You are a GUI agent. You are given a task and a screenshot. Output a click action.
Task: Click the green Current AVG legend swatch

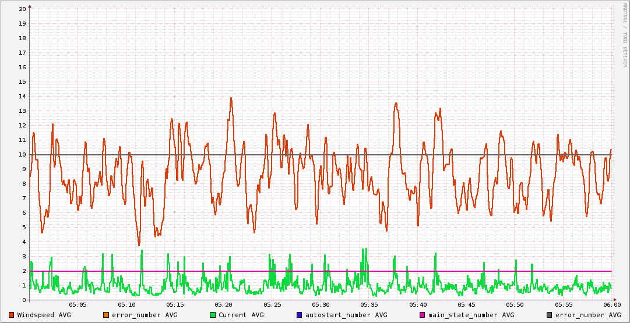click(x=213, y=315)
